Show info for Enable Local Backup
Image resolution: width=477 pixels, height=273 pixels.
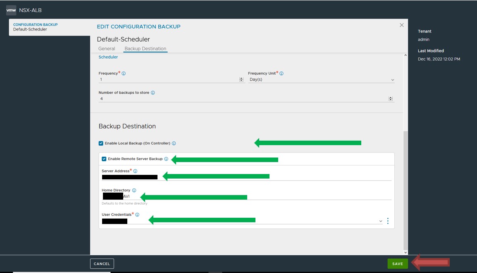point(174,144)
